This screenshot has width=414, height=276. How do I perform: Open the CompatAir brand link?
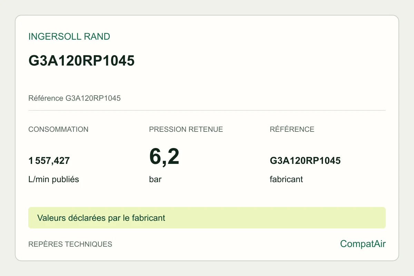point(363,244)
